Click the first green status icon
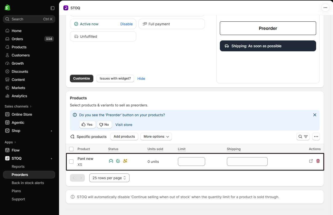This screenshot has width=333, height=215. pyautogui.click(x=111, y=161)
